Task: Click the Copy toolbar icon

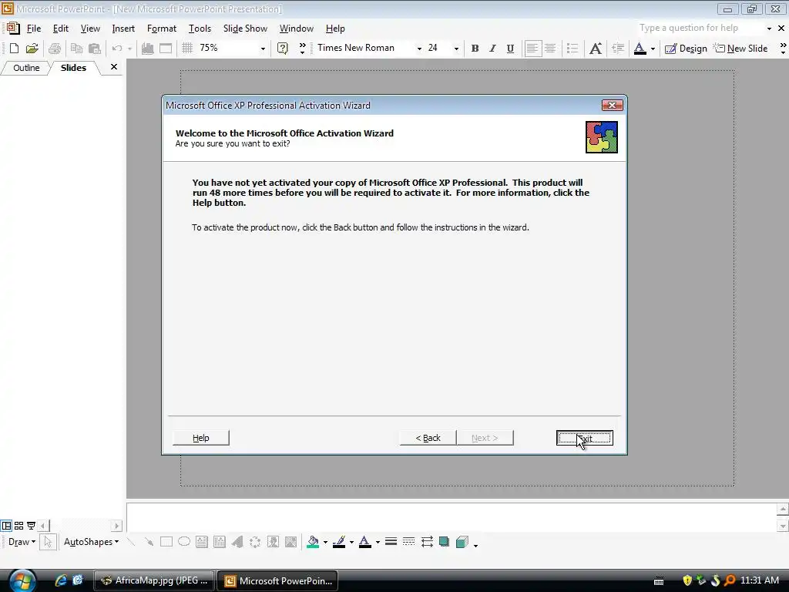Action: click(x=76, y=49)
